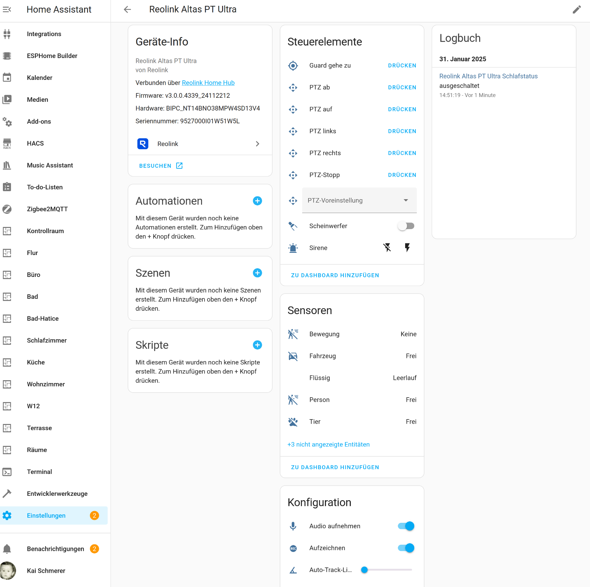Click the Reolink integration logo icon
This screenshot has width=590, height=587.
143,144
